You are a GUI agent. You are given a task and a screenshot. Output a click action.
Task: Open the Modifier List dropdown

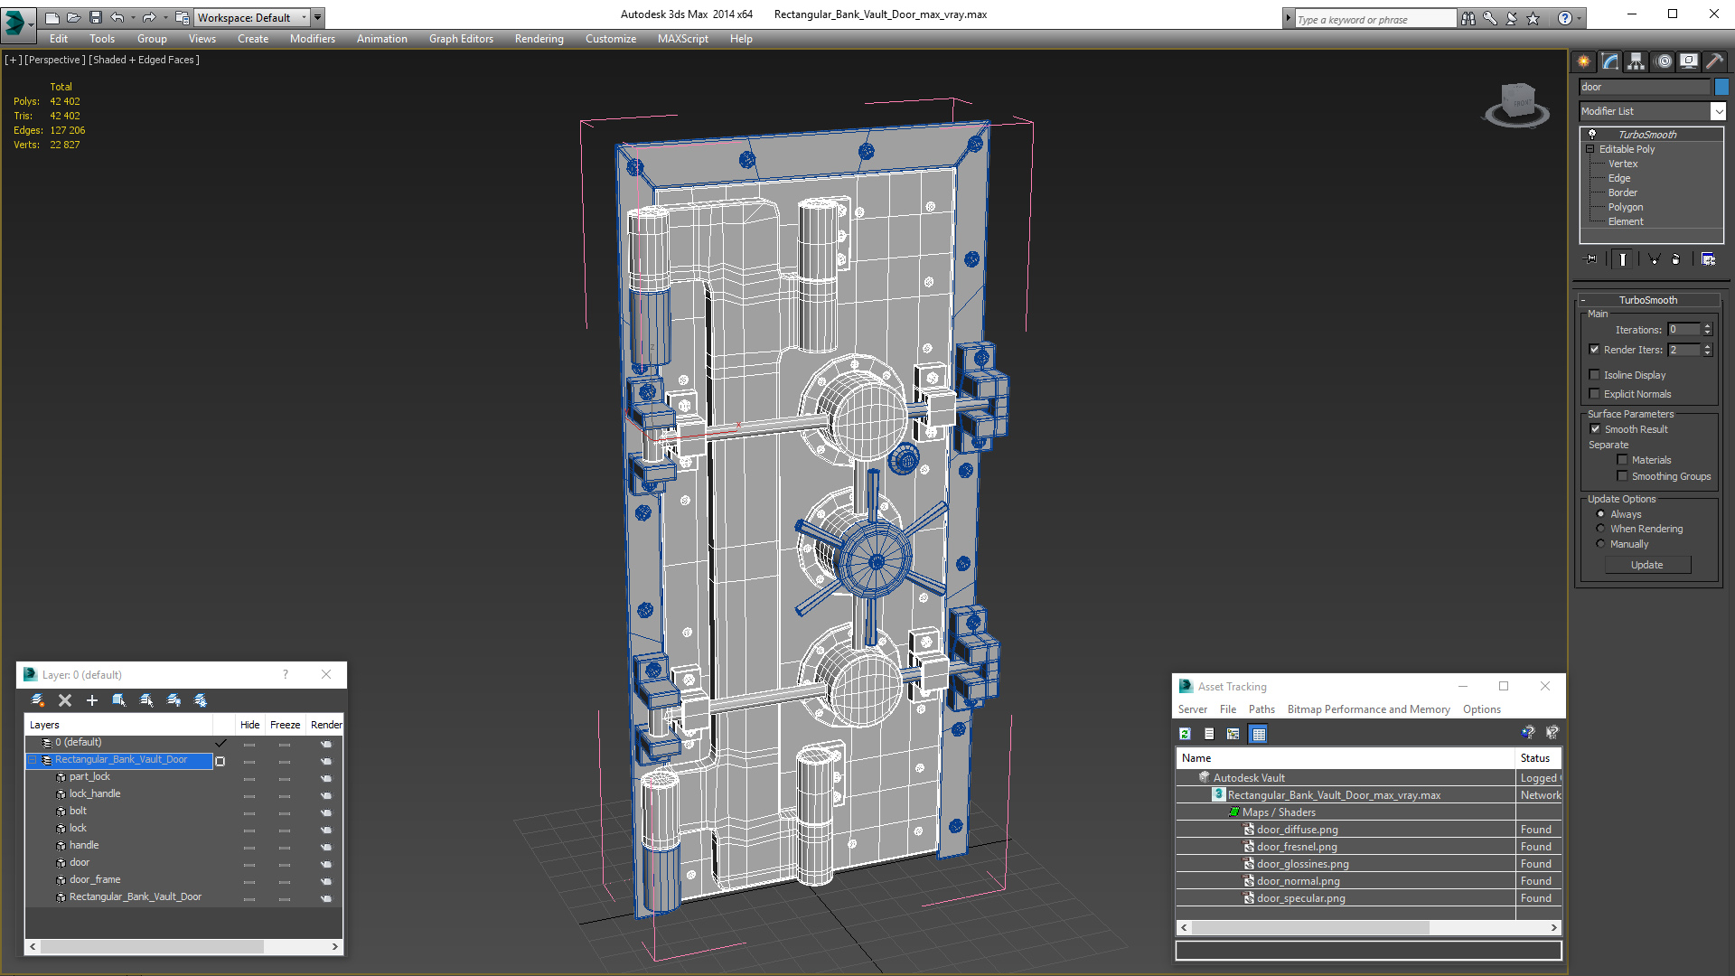pyautogui.click(x=1718, y=111)
